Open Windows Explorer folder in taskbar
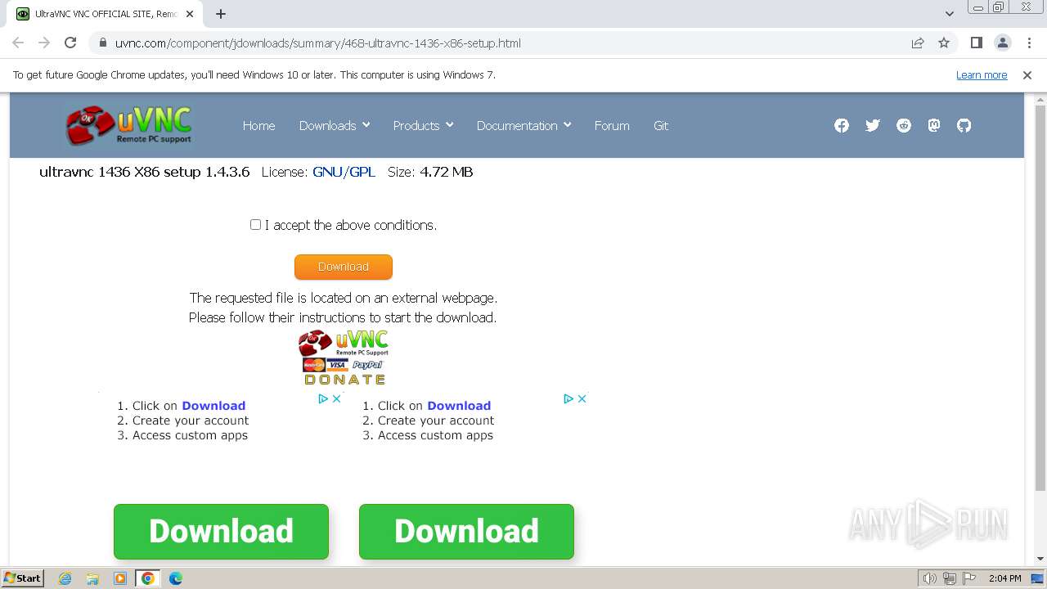The width and height of the screenshot is (1047, 589). [x=92, y=578]
